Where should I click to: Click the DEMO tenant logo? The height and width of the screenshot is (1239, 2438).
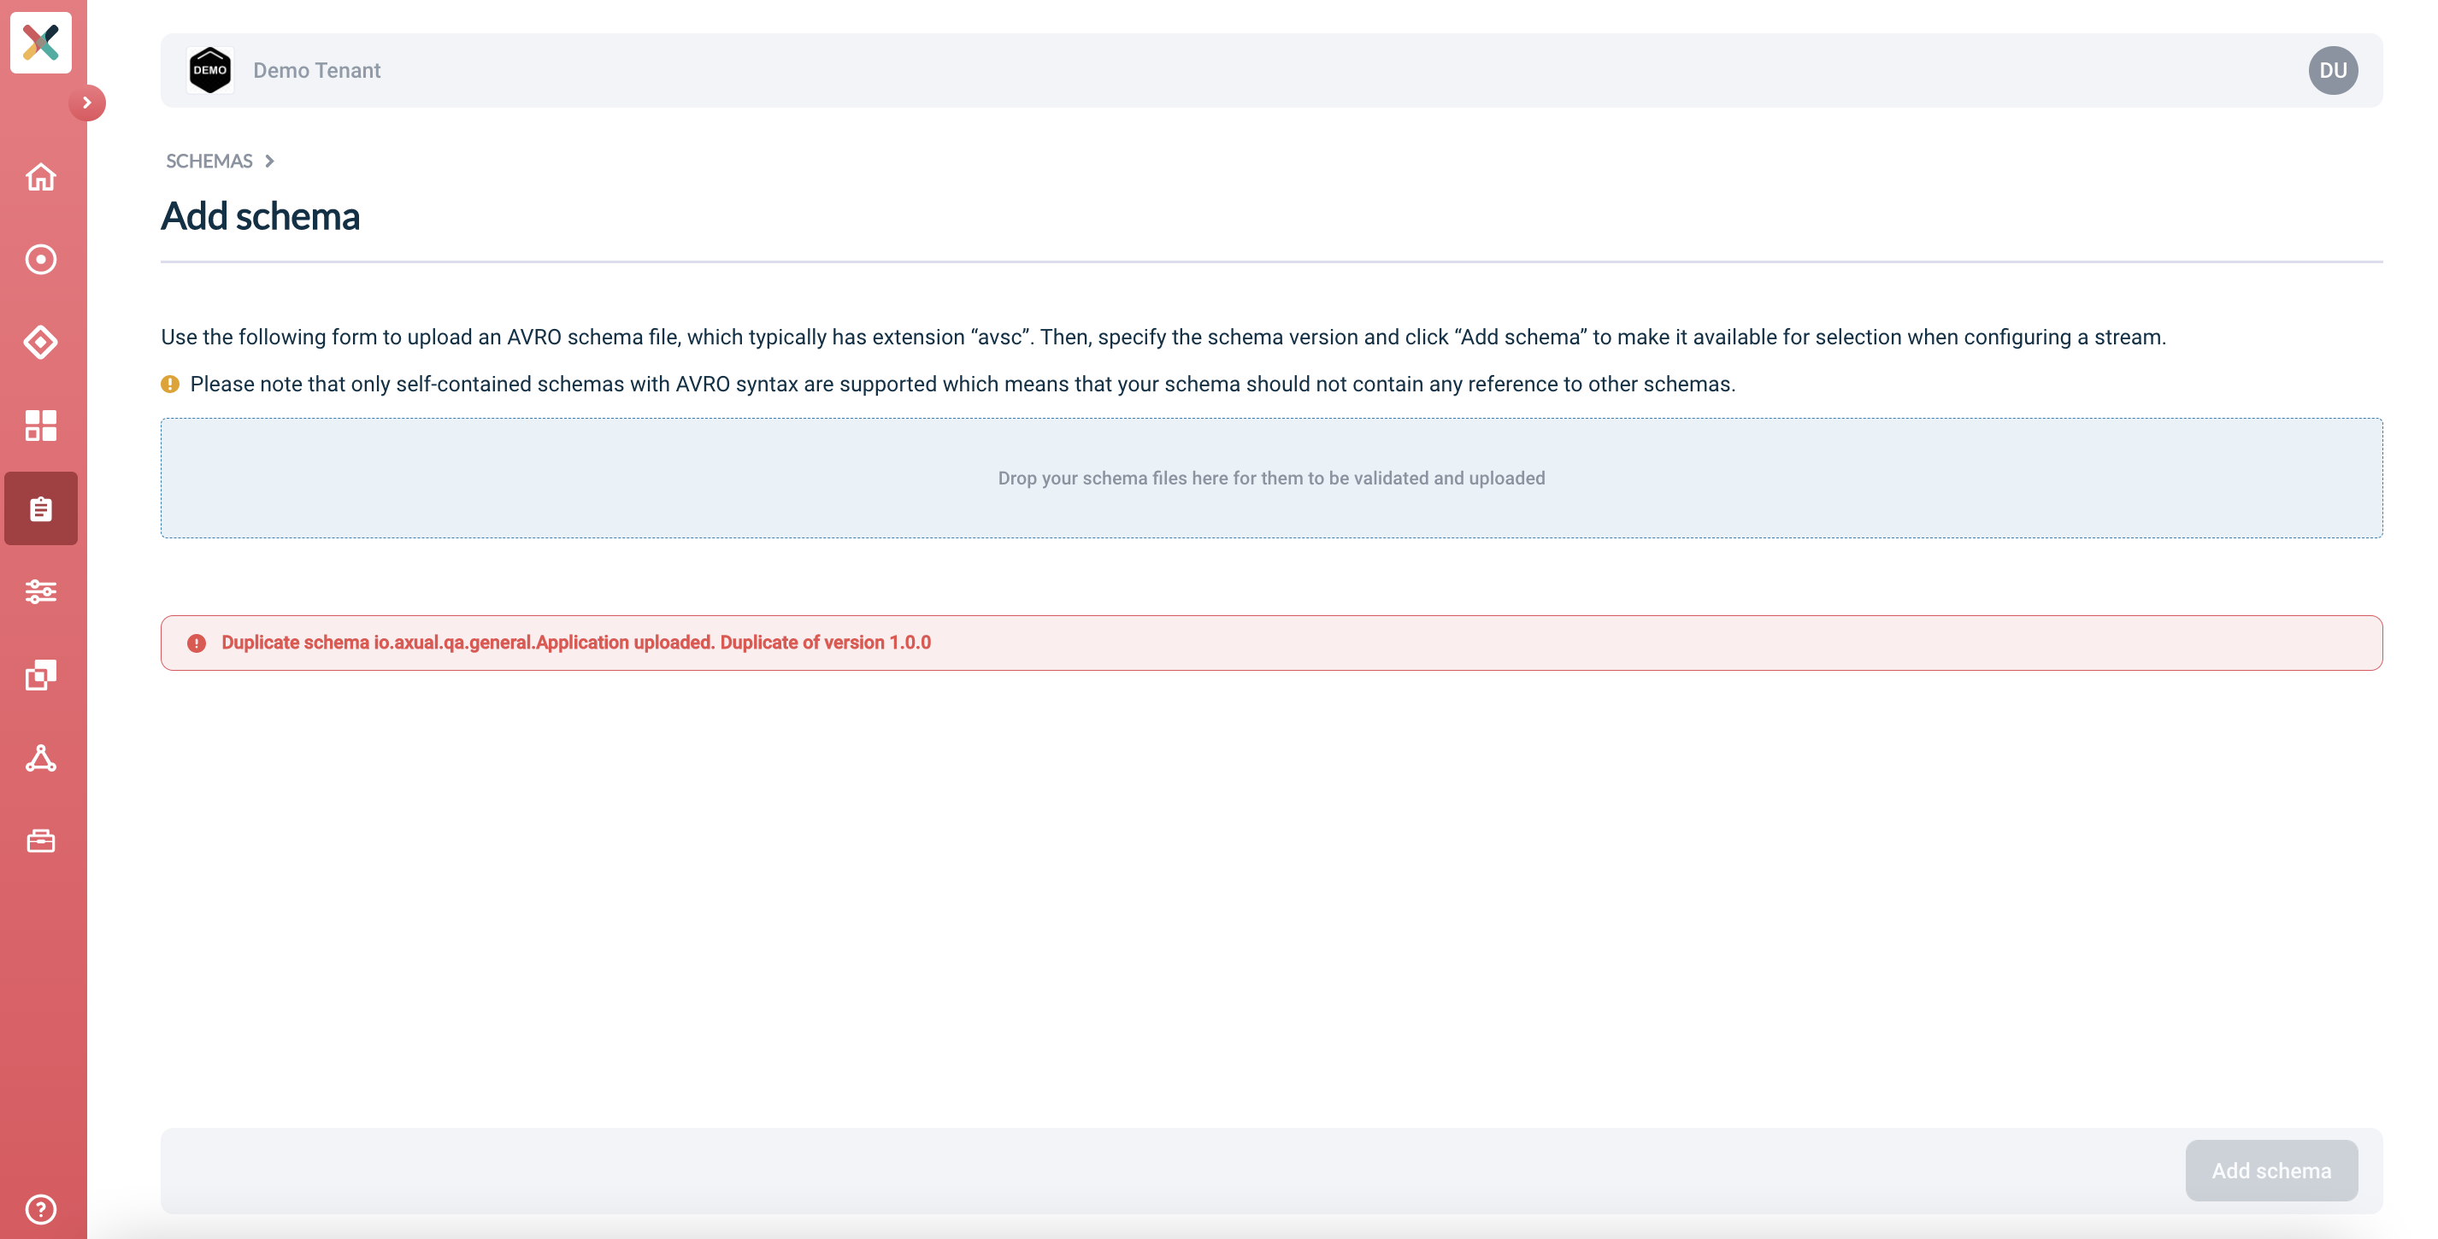point(210,70)
